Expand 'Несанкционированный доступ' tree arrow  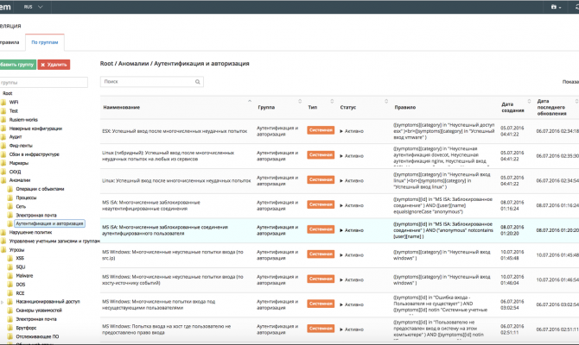tap(3, 302)
